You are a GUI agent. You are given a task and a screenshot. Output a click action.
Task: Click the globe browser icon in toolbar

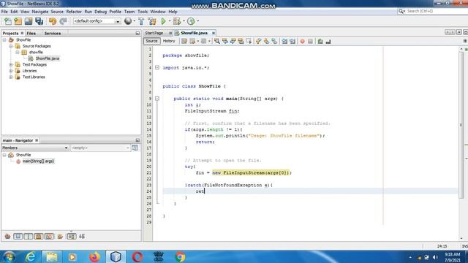click(x=128, y=21)
